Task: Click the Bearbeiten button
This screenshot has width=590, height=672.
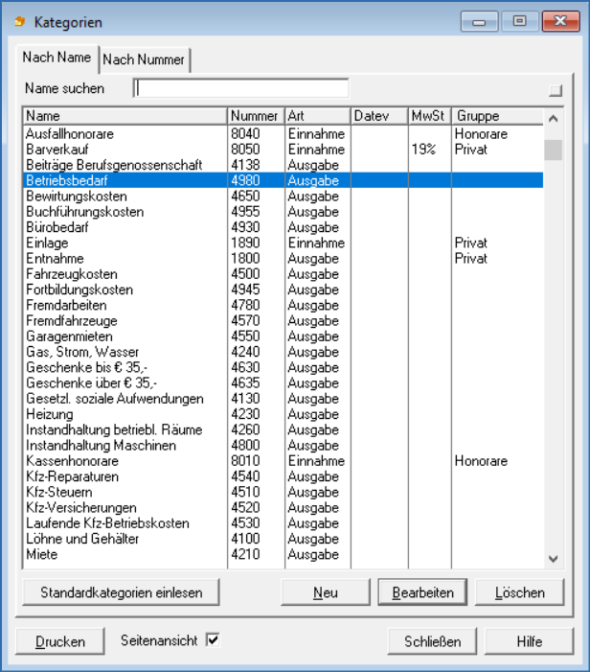Action: click(422, 592)
